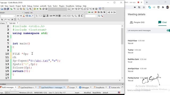Viewport: 170px width, 95px height.
Task: Click Harjot Kaur's chat message
Action: pyautogui.click(x=130, y=43)
